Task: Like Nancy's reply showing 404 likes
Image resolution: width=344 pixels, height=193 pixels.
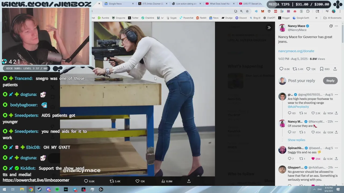Action: (313, 132)
